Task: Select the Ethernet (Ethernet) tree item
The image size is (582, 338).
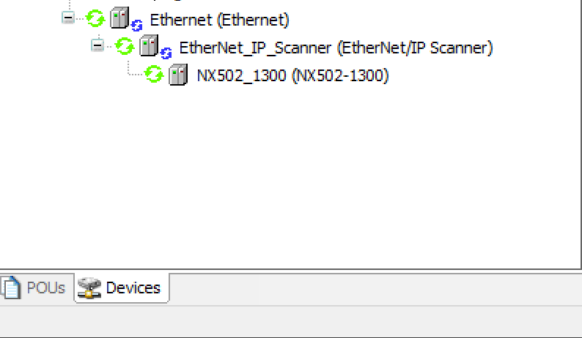Action: (x=219, y=20)
